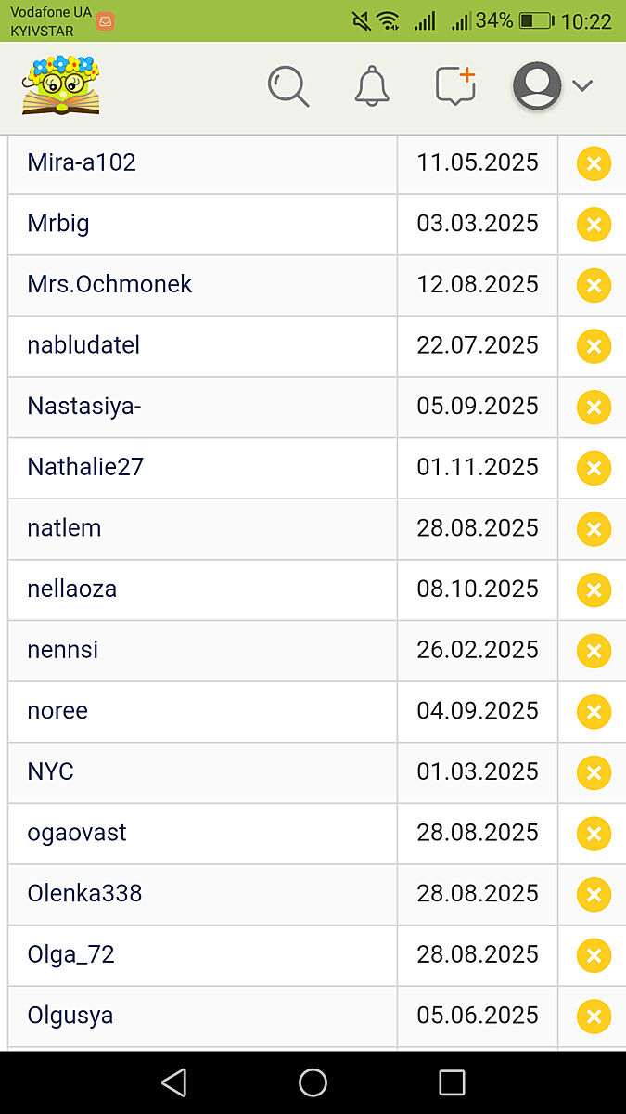Open the nellaoza username link
This screenshot has width=626, height=1114.
click(72, 589)
